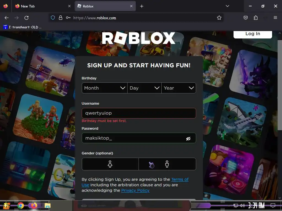Close the Roblox tab
This screenshot has height=211, width=282.
tap(131, 6)
